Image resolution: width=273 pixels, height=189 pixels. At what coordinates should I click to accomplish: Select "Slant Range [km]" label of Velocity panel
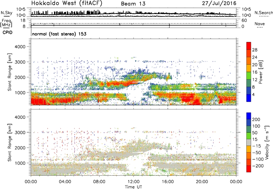click(x=10, y=143)
